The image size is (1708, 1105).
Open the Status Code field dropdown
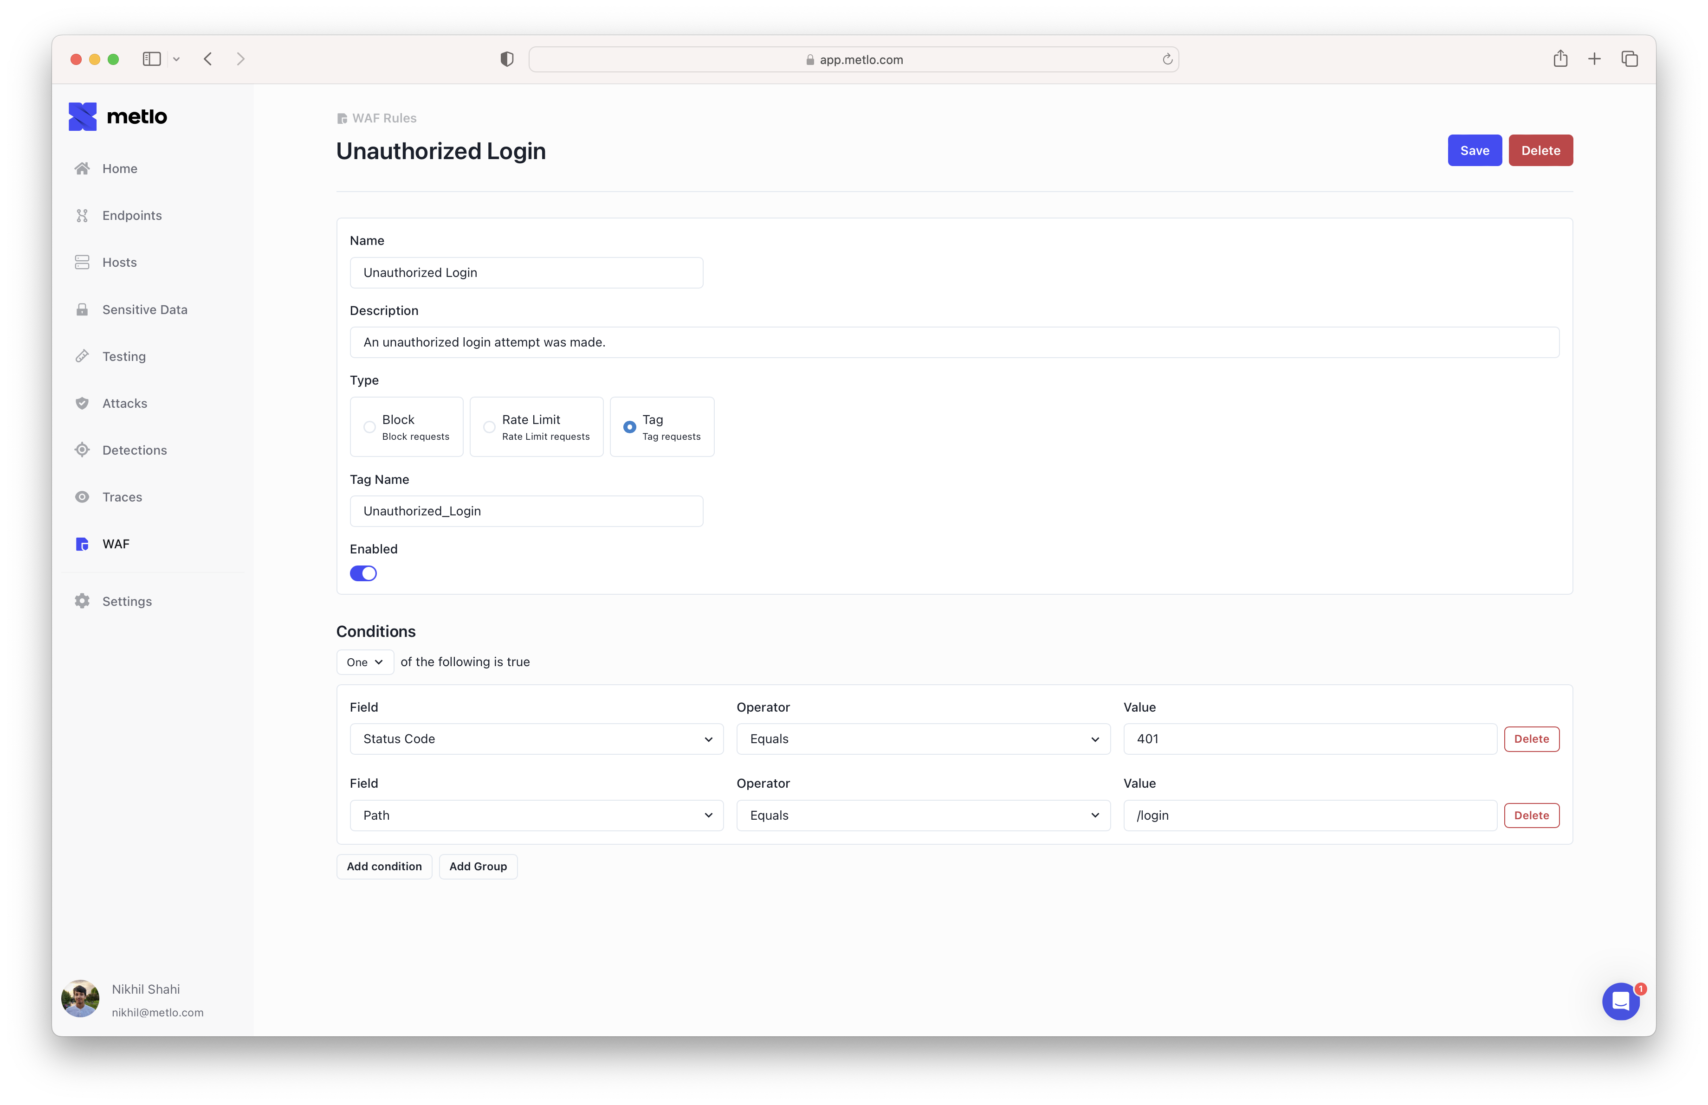(x=536, y=739)
